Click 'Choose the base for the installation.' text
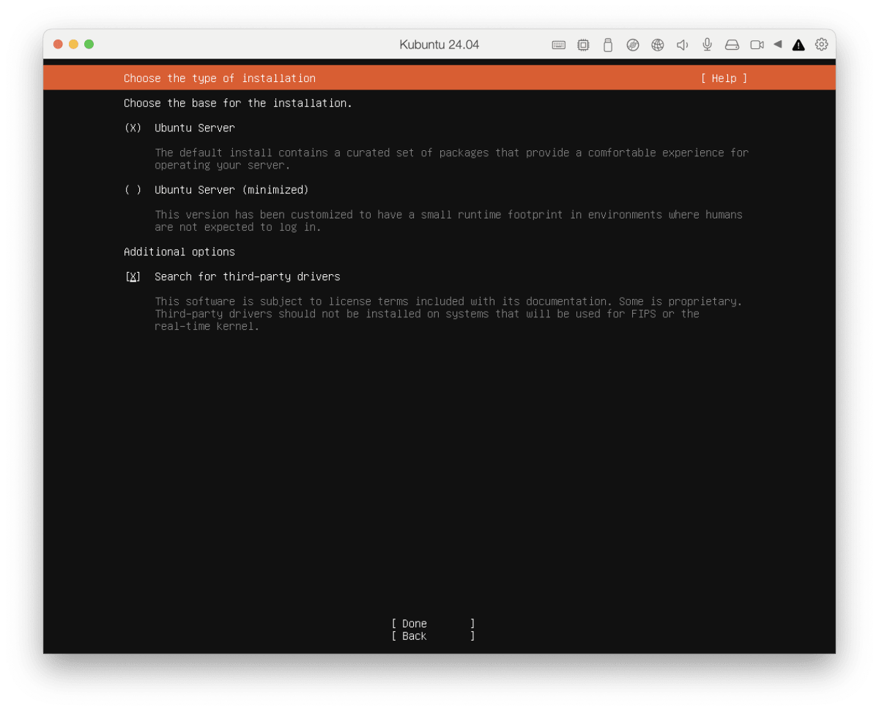The width and height of the screenshot is (879, 711). pyautogui.click(x=238, y=103)
